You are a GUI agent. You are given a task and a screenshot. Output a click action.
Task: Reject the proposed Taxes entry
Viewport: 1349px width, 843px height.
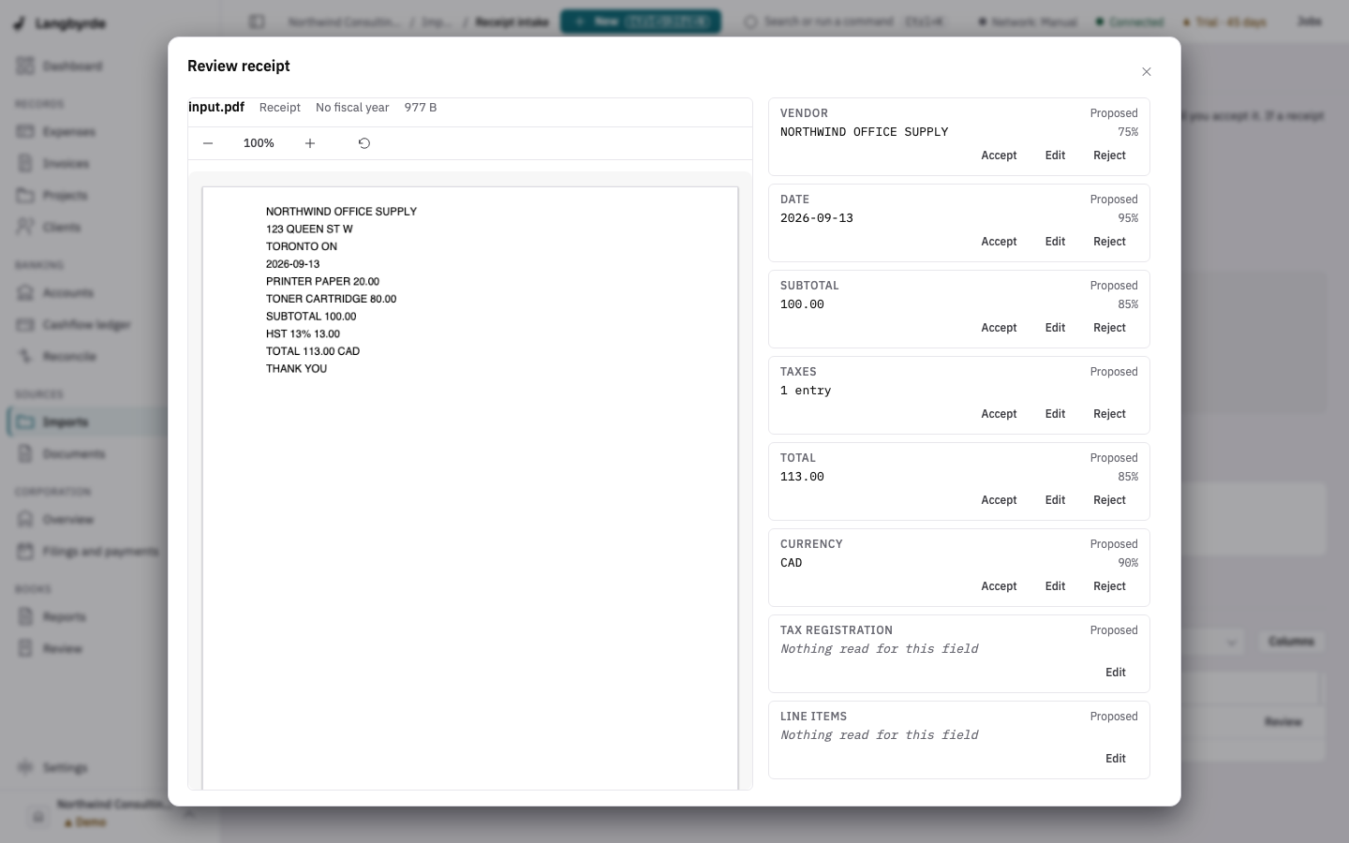pos(1109,414)
